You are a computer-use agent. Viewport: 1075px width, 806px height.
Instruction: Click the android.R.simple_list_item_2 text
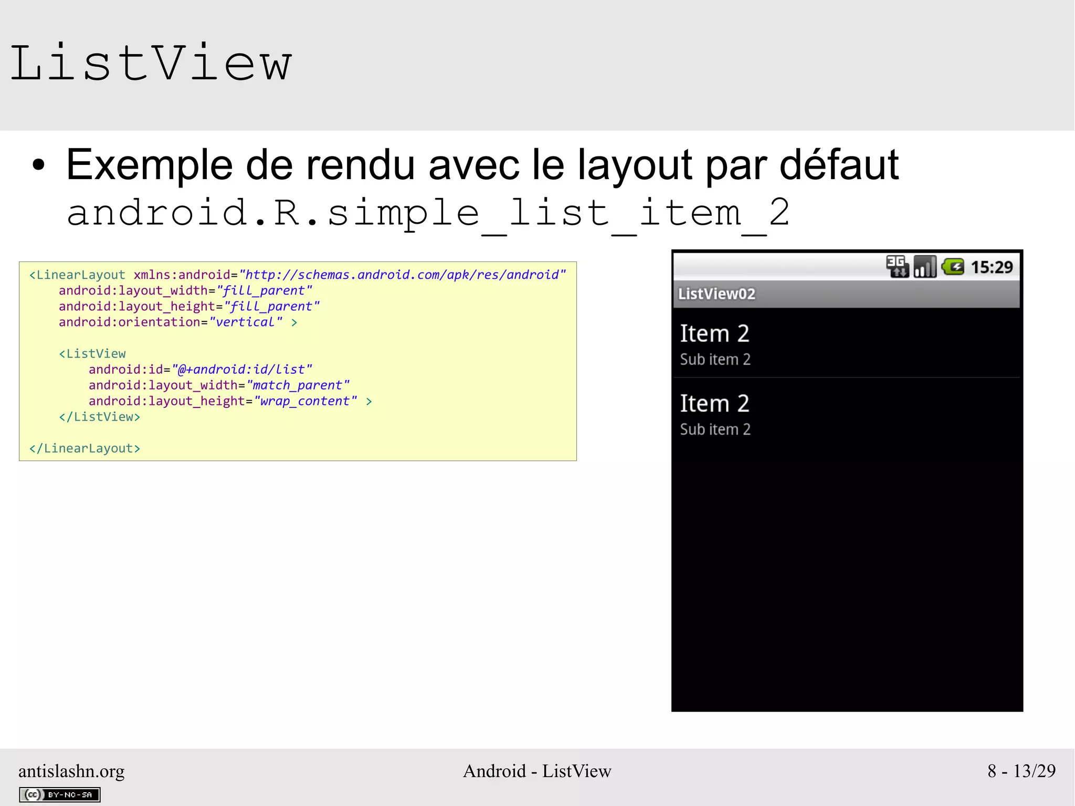coord(428,213)
